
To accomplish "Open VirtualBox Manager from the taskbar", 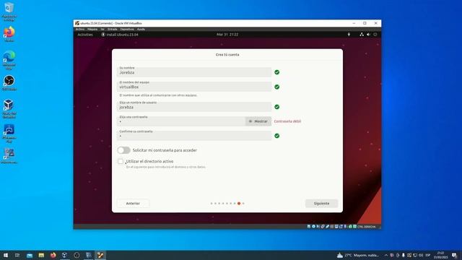I will pos(65,255).
